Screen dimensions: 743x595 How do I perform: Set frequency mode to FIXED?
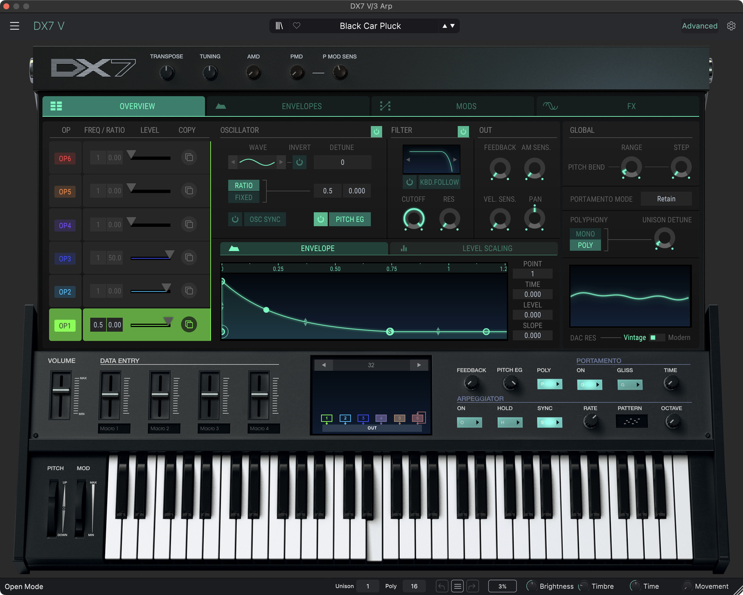pos(244,197)
